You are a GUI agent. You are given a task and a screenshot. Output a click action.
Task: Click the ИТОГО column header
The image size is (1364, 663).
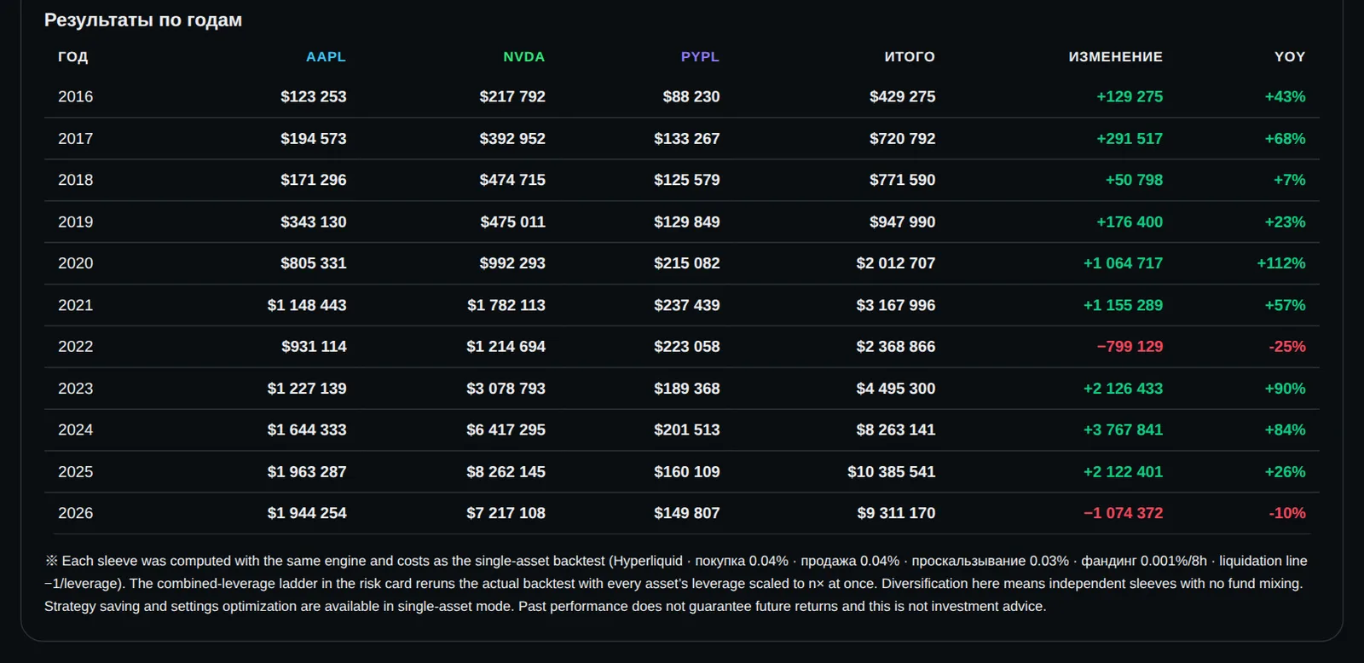[x=910, y=56]
